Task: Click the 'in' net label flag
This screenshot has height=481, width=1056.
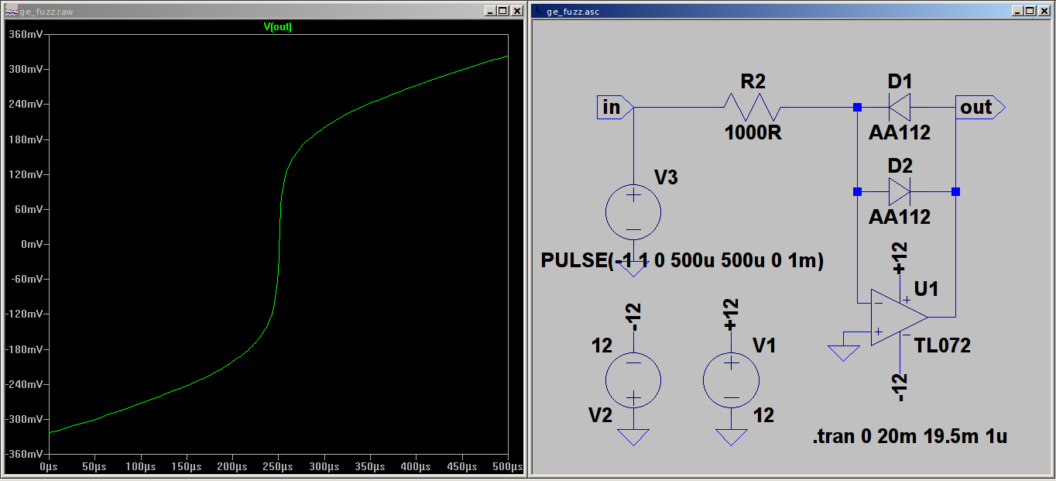Action: point(616,107)
